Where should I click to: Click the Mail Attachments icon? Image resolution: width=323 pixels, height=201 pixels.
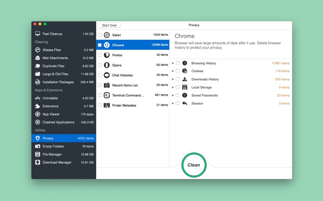(38, 58)
